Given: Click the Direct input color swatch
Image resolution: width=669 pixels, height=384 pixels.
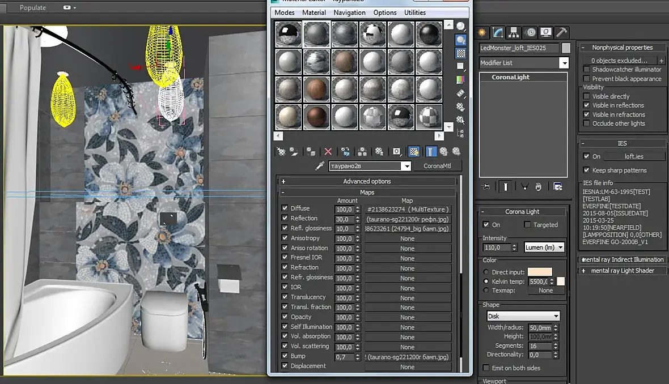Looking at the screenshot, I should 539,272.
